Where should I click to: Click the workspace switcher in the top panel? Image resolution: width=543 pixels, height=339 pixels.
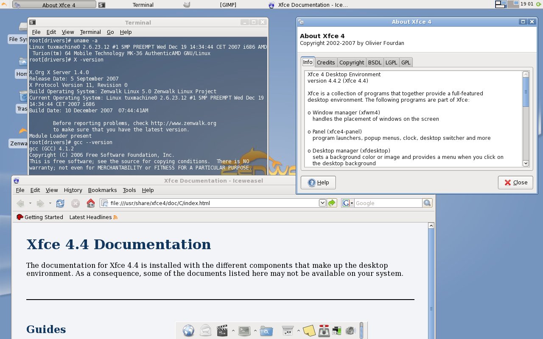pyautogui.click(x=507, y=4)
